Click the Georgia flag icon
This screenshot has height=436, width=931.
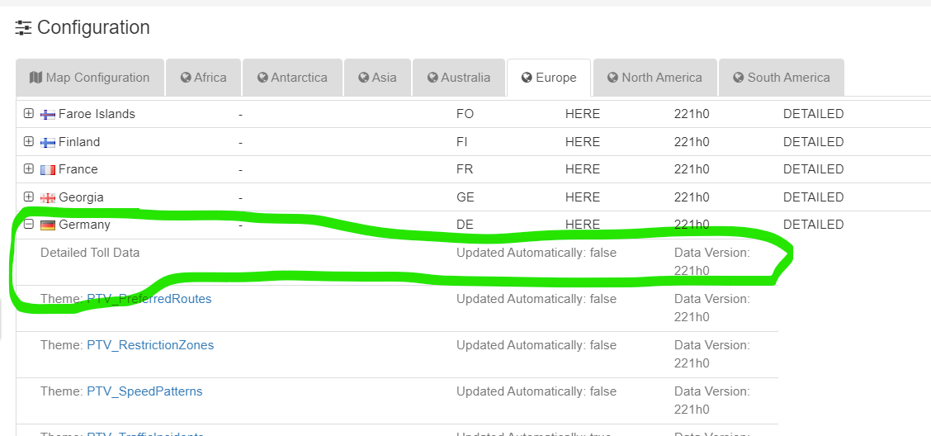pyautogui.click(x=48, y=198)
